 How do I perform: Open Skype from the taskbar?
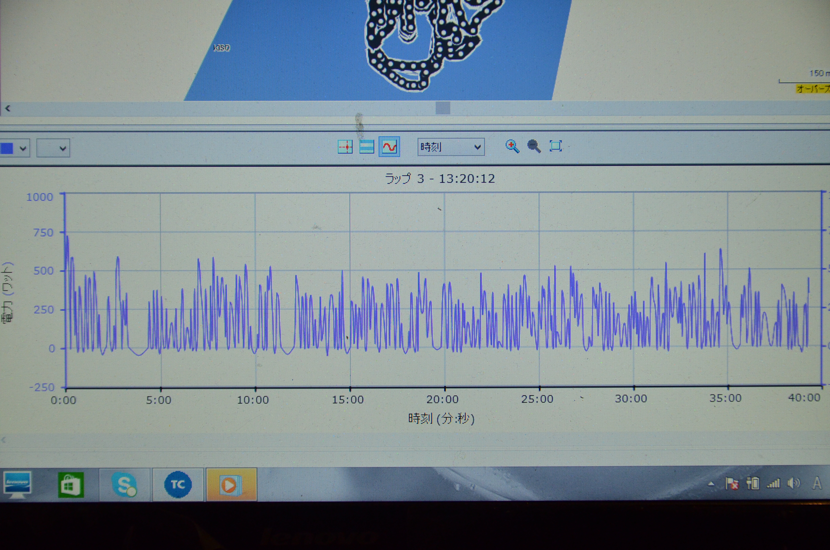point(124,485)
